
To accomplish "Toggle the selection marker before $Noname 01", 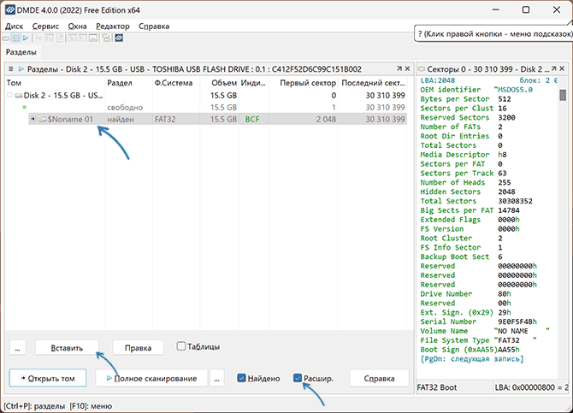I will coord(32,119).
